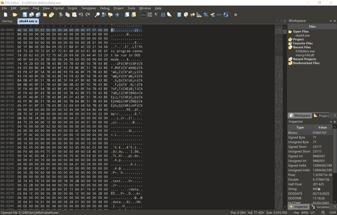Click the Replace toolbar icon
Screen dimensions: 337x215
pos(104,14)
